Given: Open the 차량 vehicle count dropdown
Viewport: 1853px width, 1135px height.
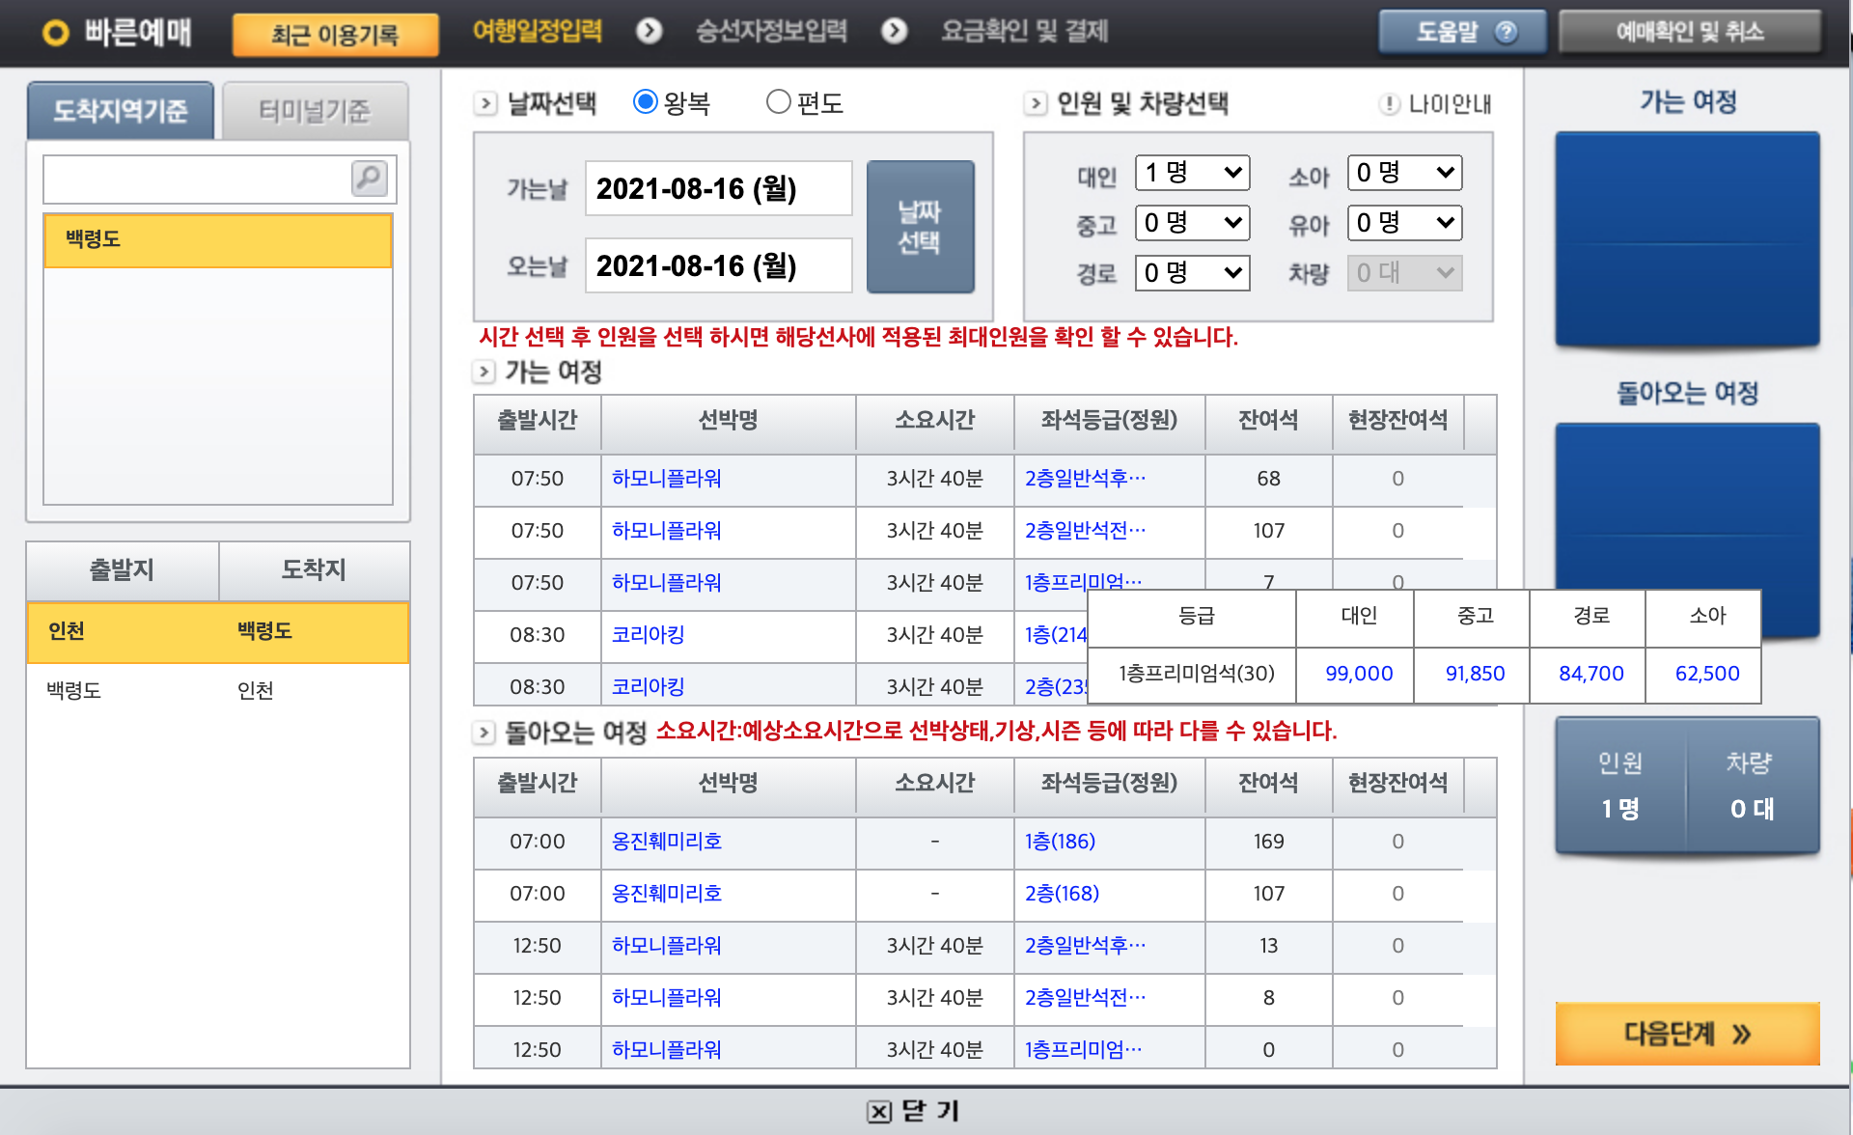Looking at the screenshot, I should 1404,273.
